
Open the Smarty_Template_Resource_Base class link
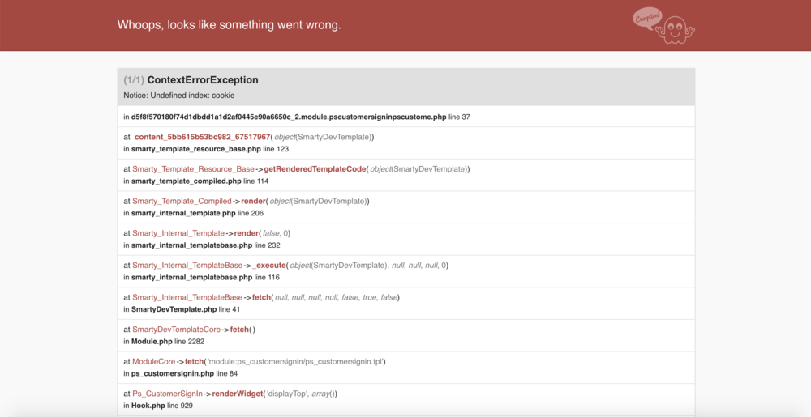tap(193, 169)
